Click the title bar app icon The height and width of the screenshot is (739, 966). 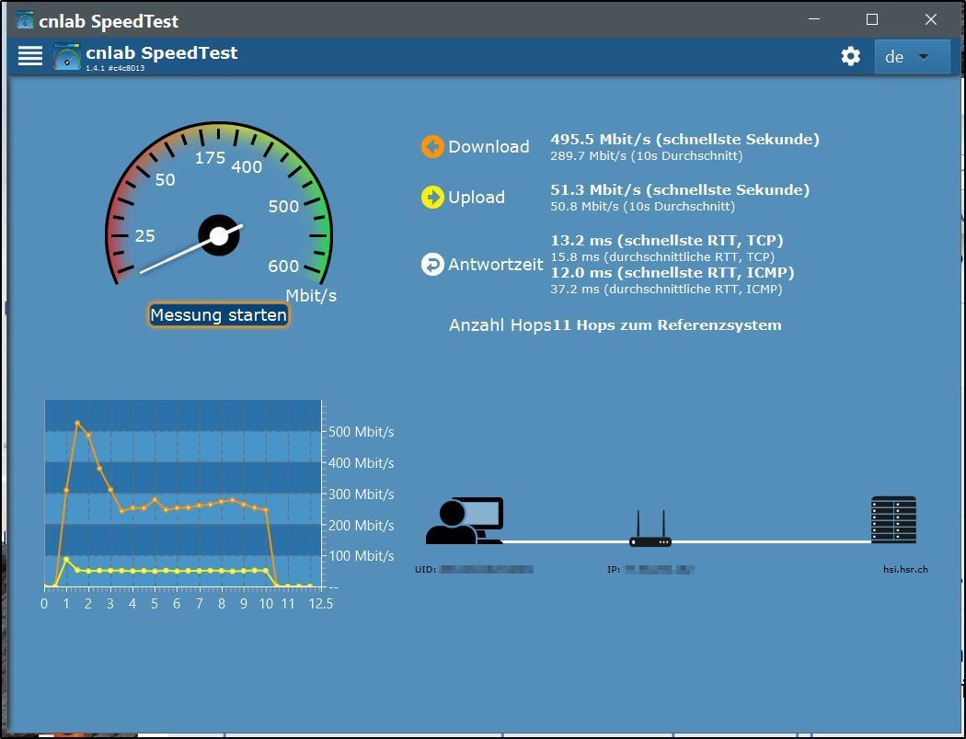(25, 20)
